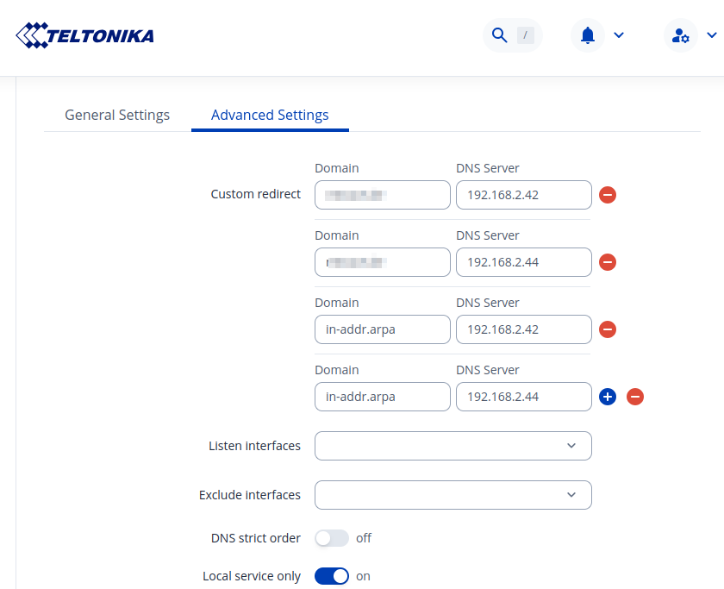The width and height of the screenshot is (724, 589).
Task: Delete third row in-addr.arpa redirect
Action: [x=608, y=329]
